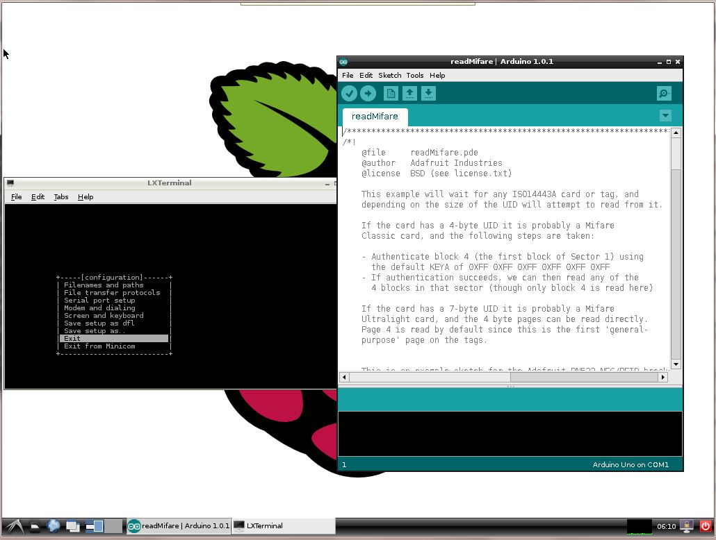Minimize the LXTerminal window

point(327,184)
